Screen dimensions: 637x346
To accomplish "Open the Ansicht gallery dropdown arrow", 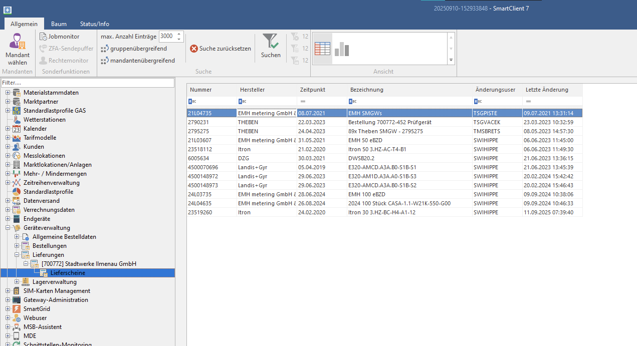I will [451, 60].
